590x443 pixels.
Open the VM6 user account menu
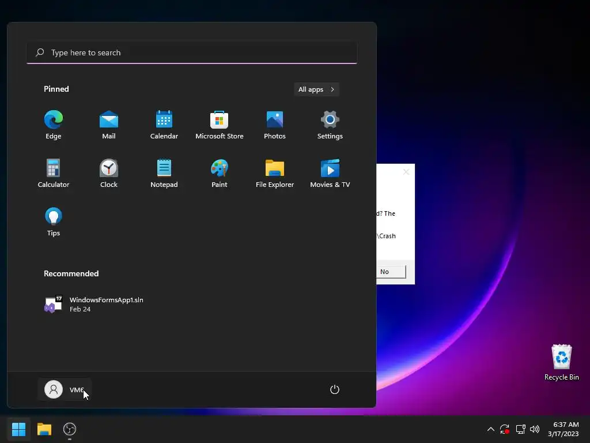tap(65, 389)
